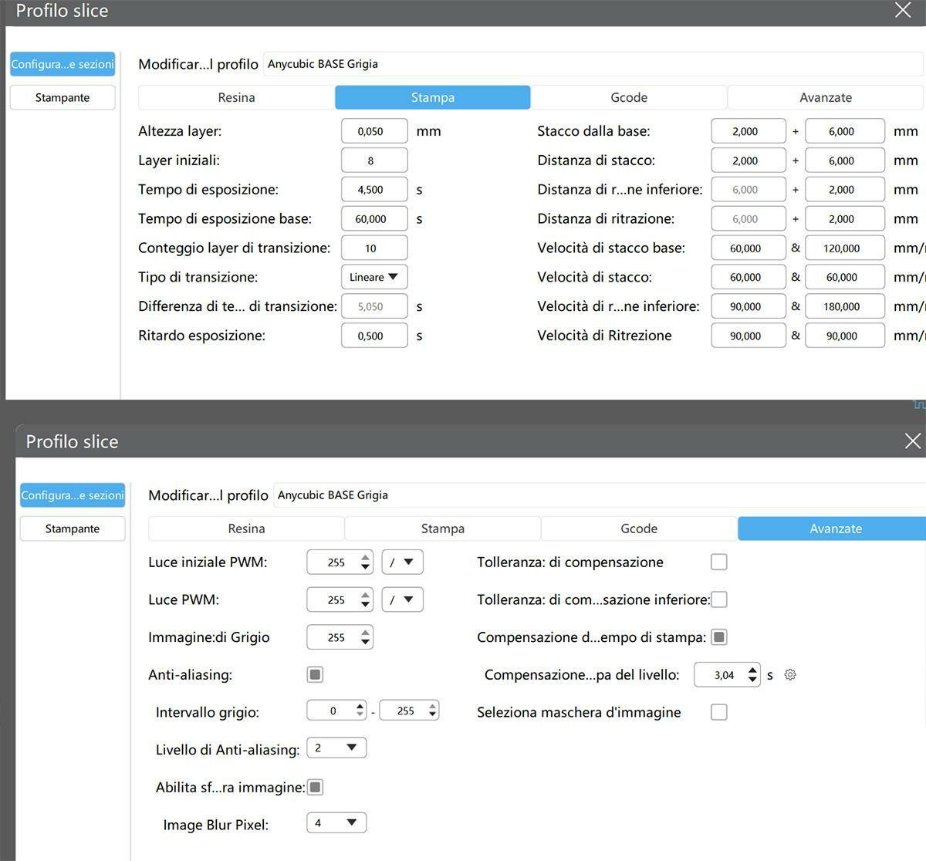926x861 pixels.
Task: Open Tipo di transizione Lineare dropdown
Action: (x=373, y=277)
